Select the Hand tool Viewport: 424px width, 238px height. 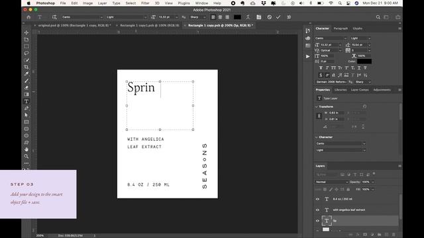pyautogui.click(x=26, y=149)
